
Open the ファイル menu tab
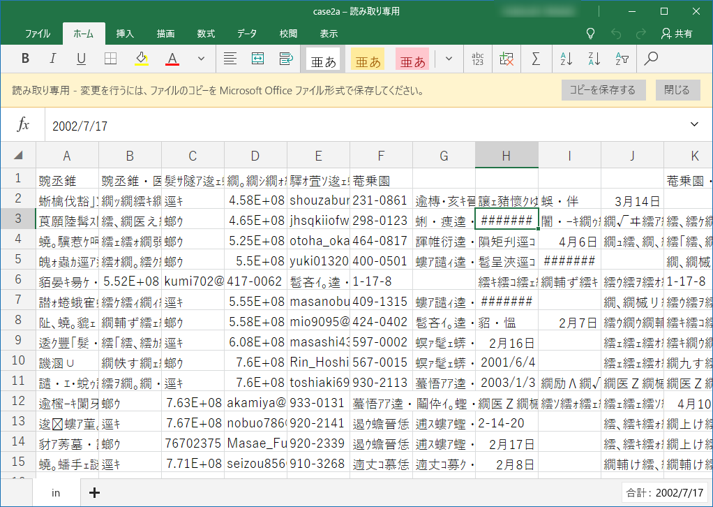click(38, 34)
